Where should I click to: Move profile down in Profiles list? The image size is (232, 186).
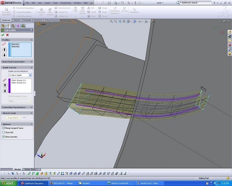click(x=5, y=55)
